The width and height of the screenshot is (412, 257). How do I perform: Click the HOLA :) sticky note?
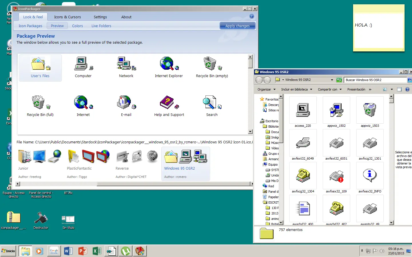point(379,28)
